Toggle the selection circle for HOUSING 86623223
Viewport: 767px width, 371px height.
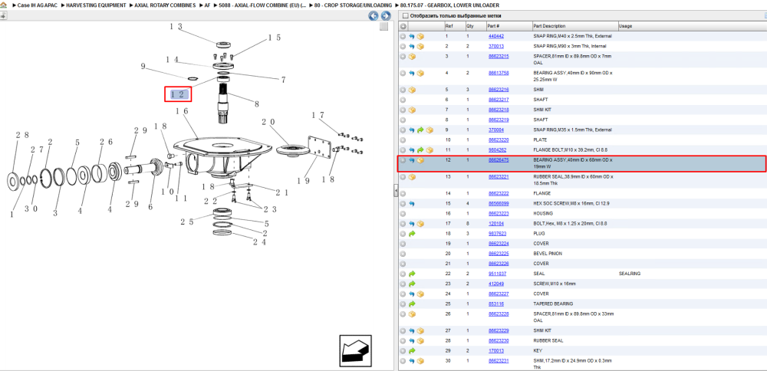tap(403, 214)
